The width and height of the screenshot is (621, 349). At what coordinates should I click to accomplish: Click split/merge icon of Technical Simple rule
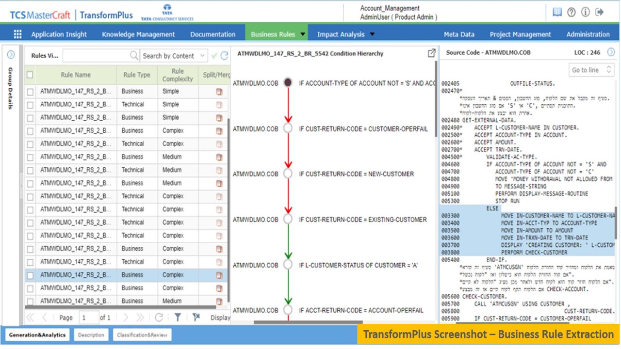[x=219, y=104]
